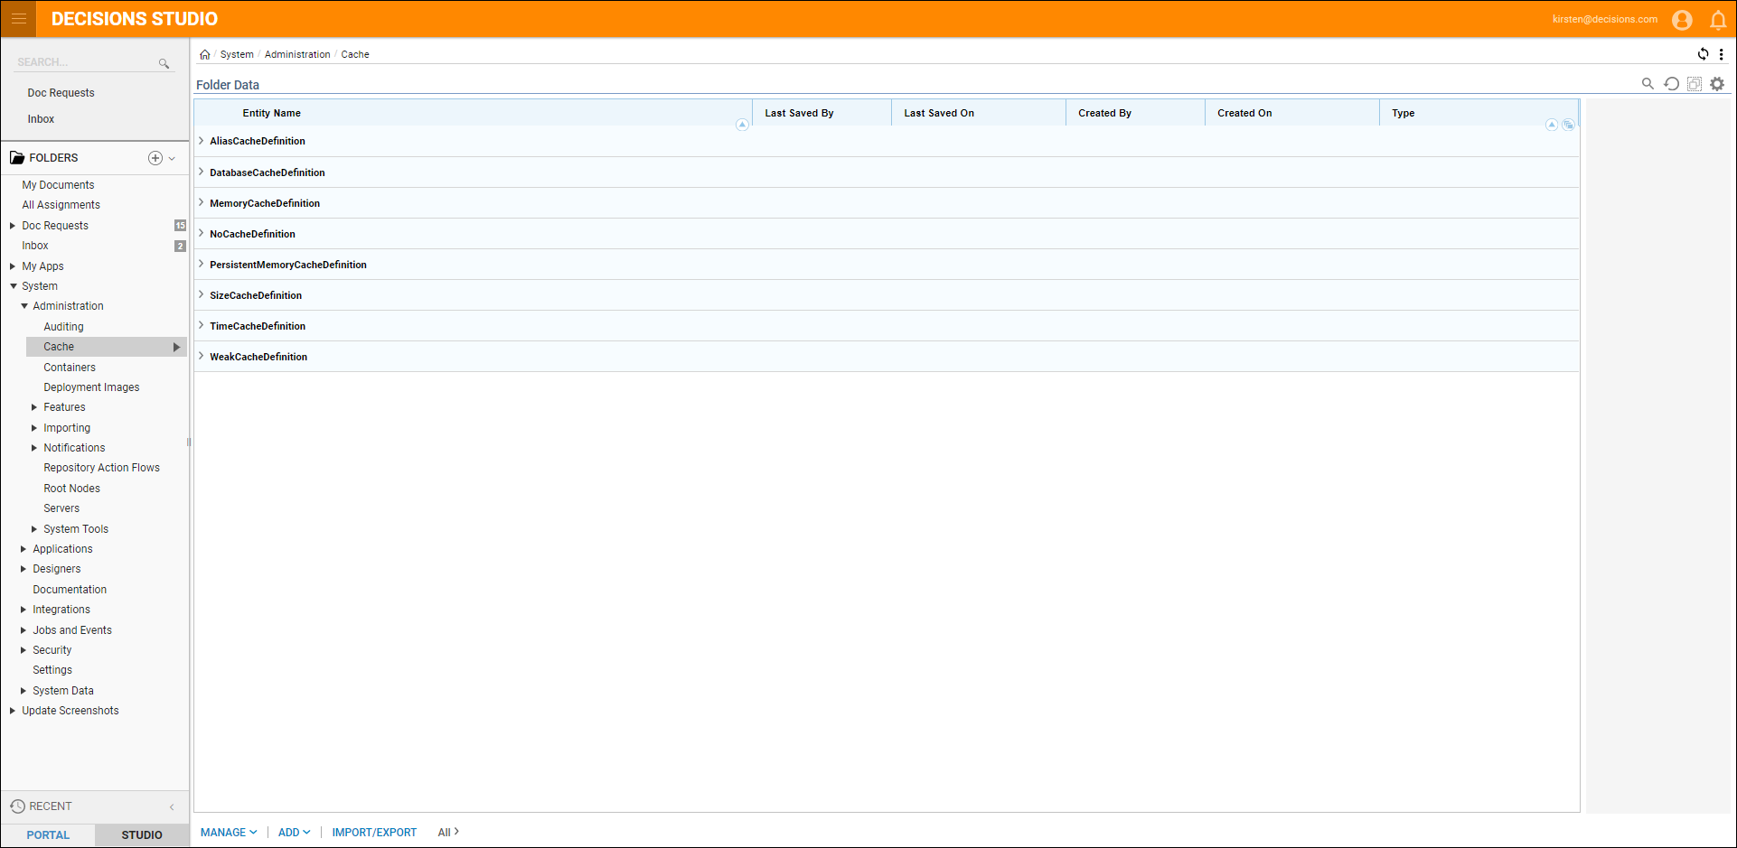Switch to the PORTAL tab

coord(48,835)
